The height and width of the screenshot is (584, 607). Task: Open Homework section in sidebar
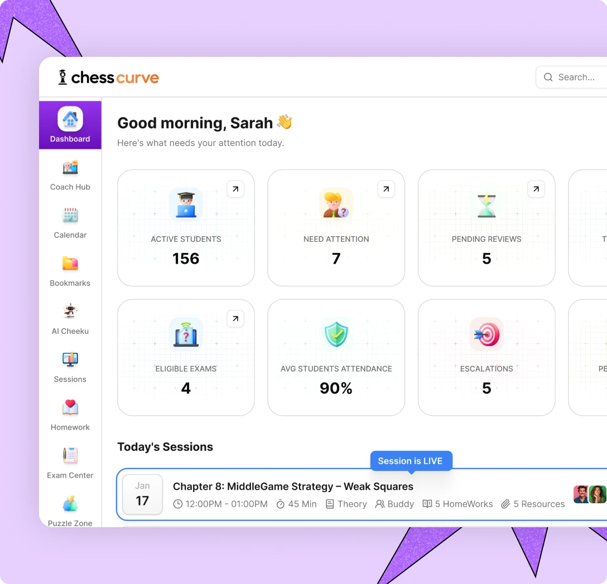coord(70,415)
